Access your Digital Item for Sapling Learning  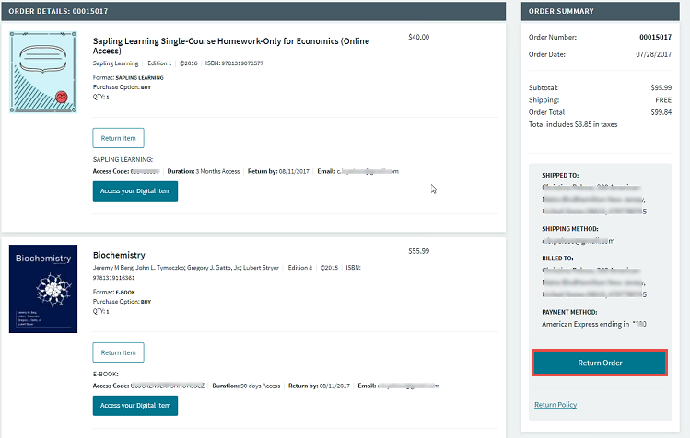point(134,191)
